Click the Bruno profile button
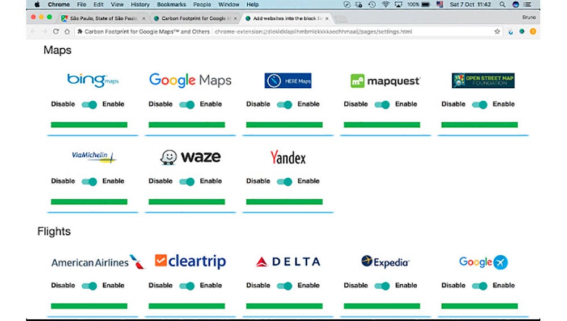The image size is (567, 321). (528, 17)
